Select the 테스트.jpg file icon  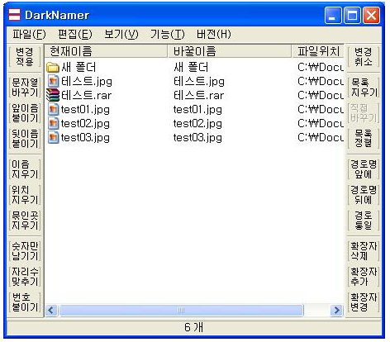tap(53, 81)
